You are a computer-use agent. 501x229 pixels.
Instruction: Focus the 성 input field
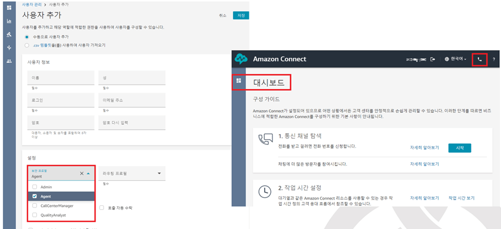coord(132,78)
